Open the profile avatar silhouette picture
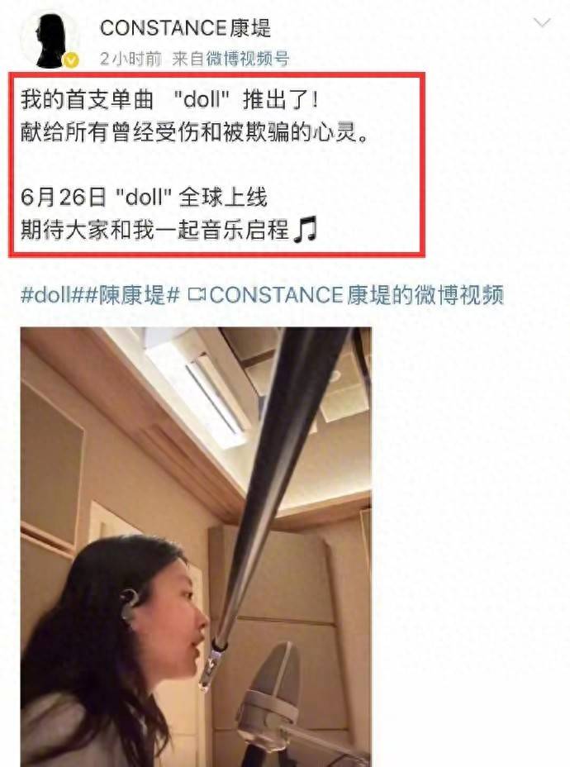 pos(50,40)
